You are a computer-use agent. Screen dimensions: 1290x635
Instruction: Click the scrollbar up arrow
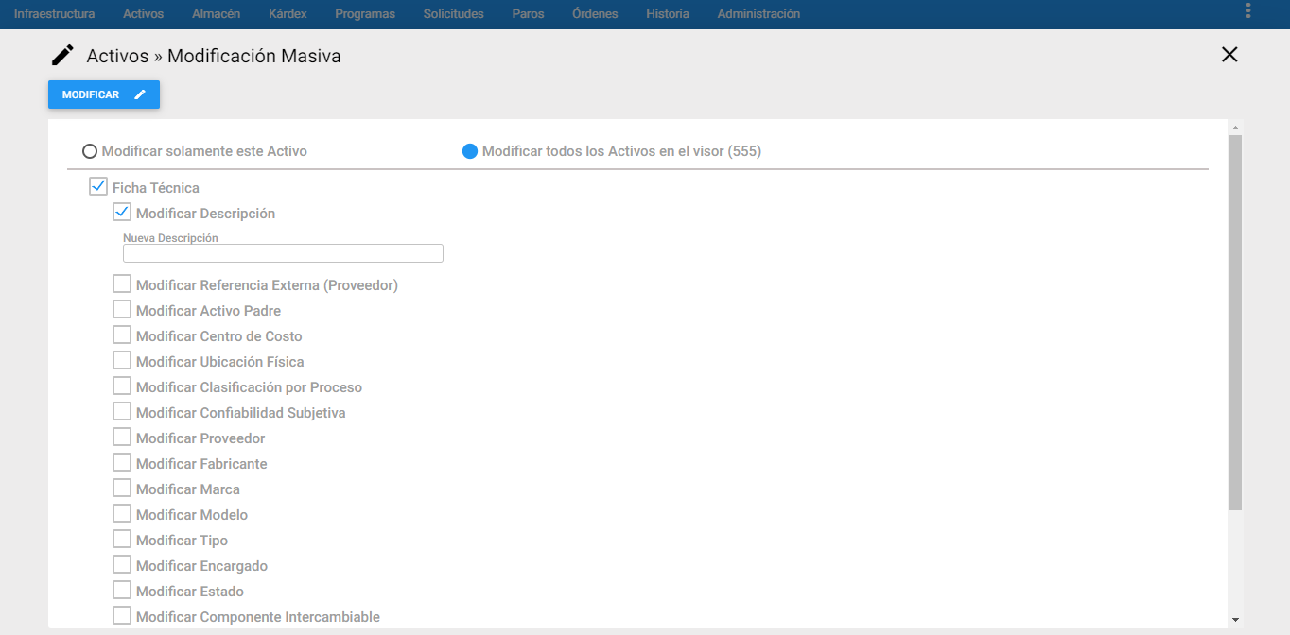click(1235, 127)
